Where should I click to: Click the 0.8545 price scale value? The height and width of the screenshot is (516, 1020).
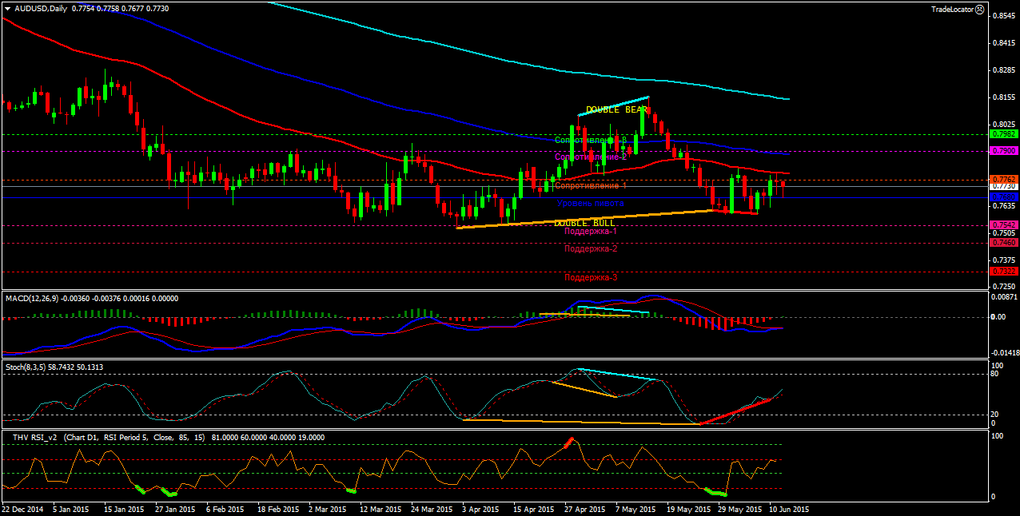1003,15
